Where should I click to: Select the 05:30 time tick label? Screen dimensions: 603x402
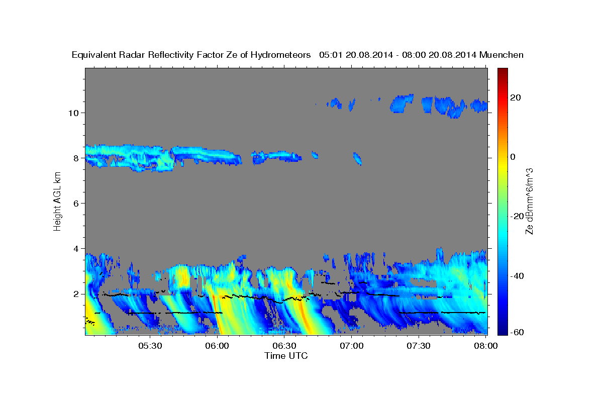click(x=150, y=346)
